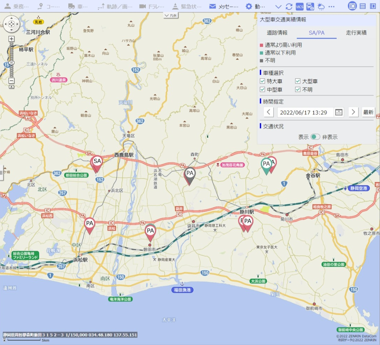Image resolution: width=380 pixels, height=345 pixels.
Task: Click the red PA marker above 磐田市
Action: click(150, 231)
